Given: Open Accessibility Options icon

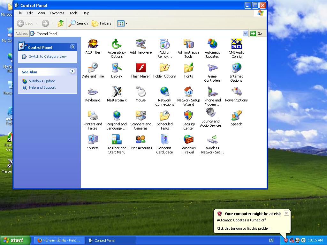Looking at the screenshot, I should [x=117, y=44].
